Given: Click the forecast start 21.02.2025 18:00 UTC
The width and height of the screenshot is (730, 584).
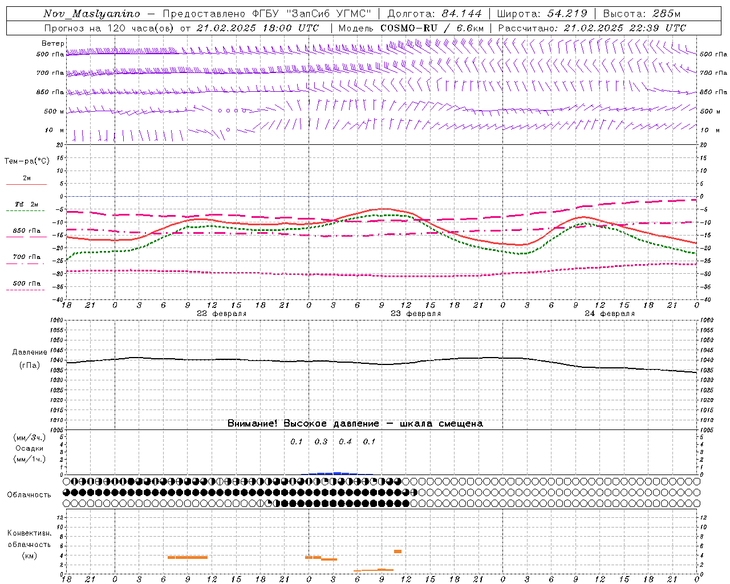Looking at the screenshot, I should (258, 28).
